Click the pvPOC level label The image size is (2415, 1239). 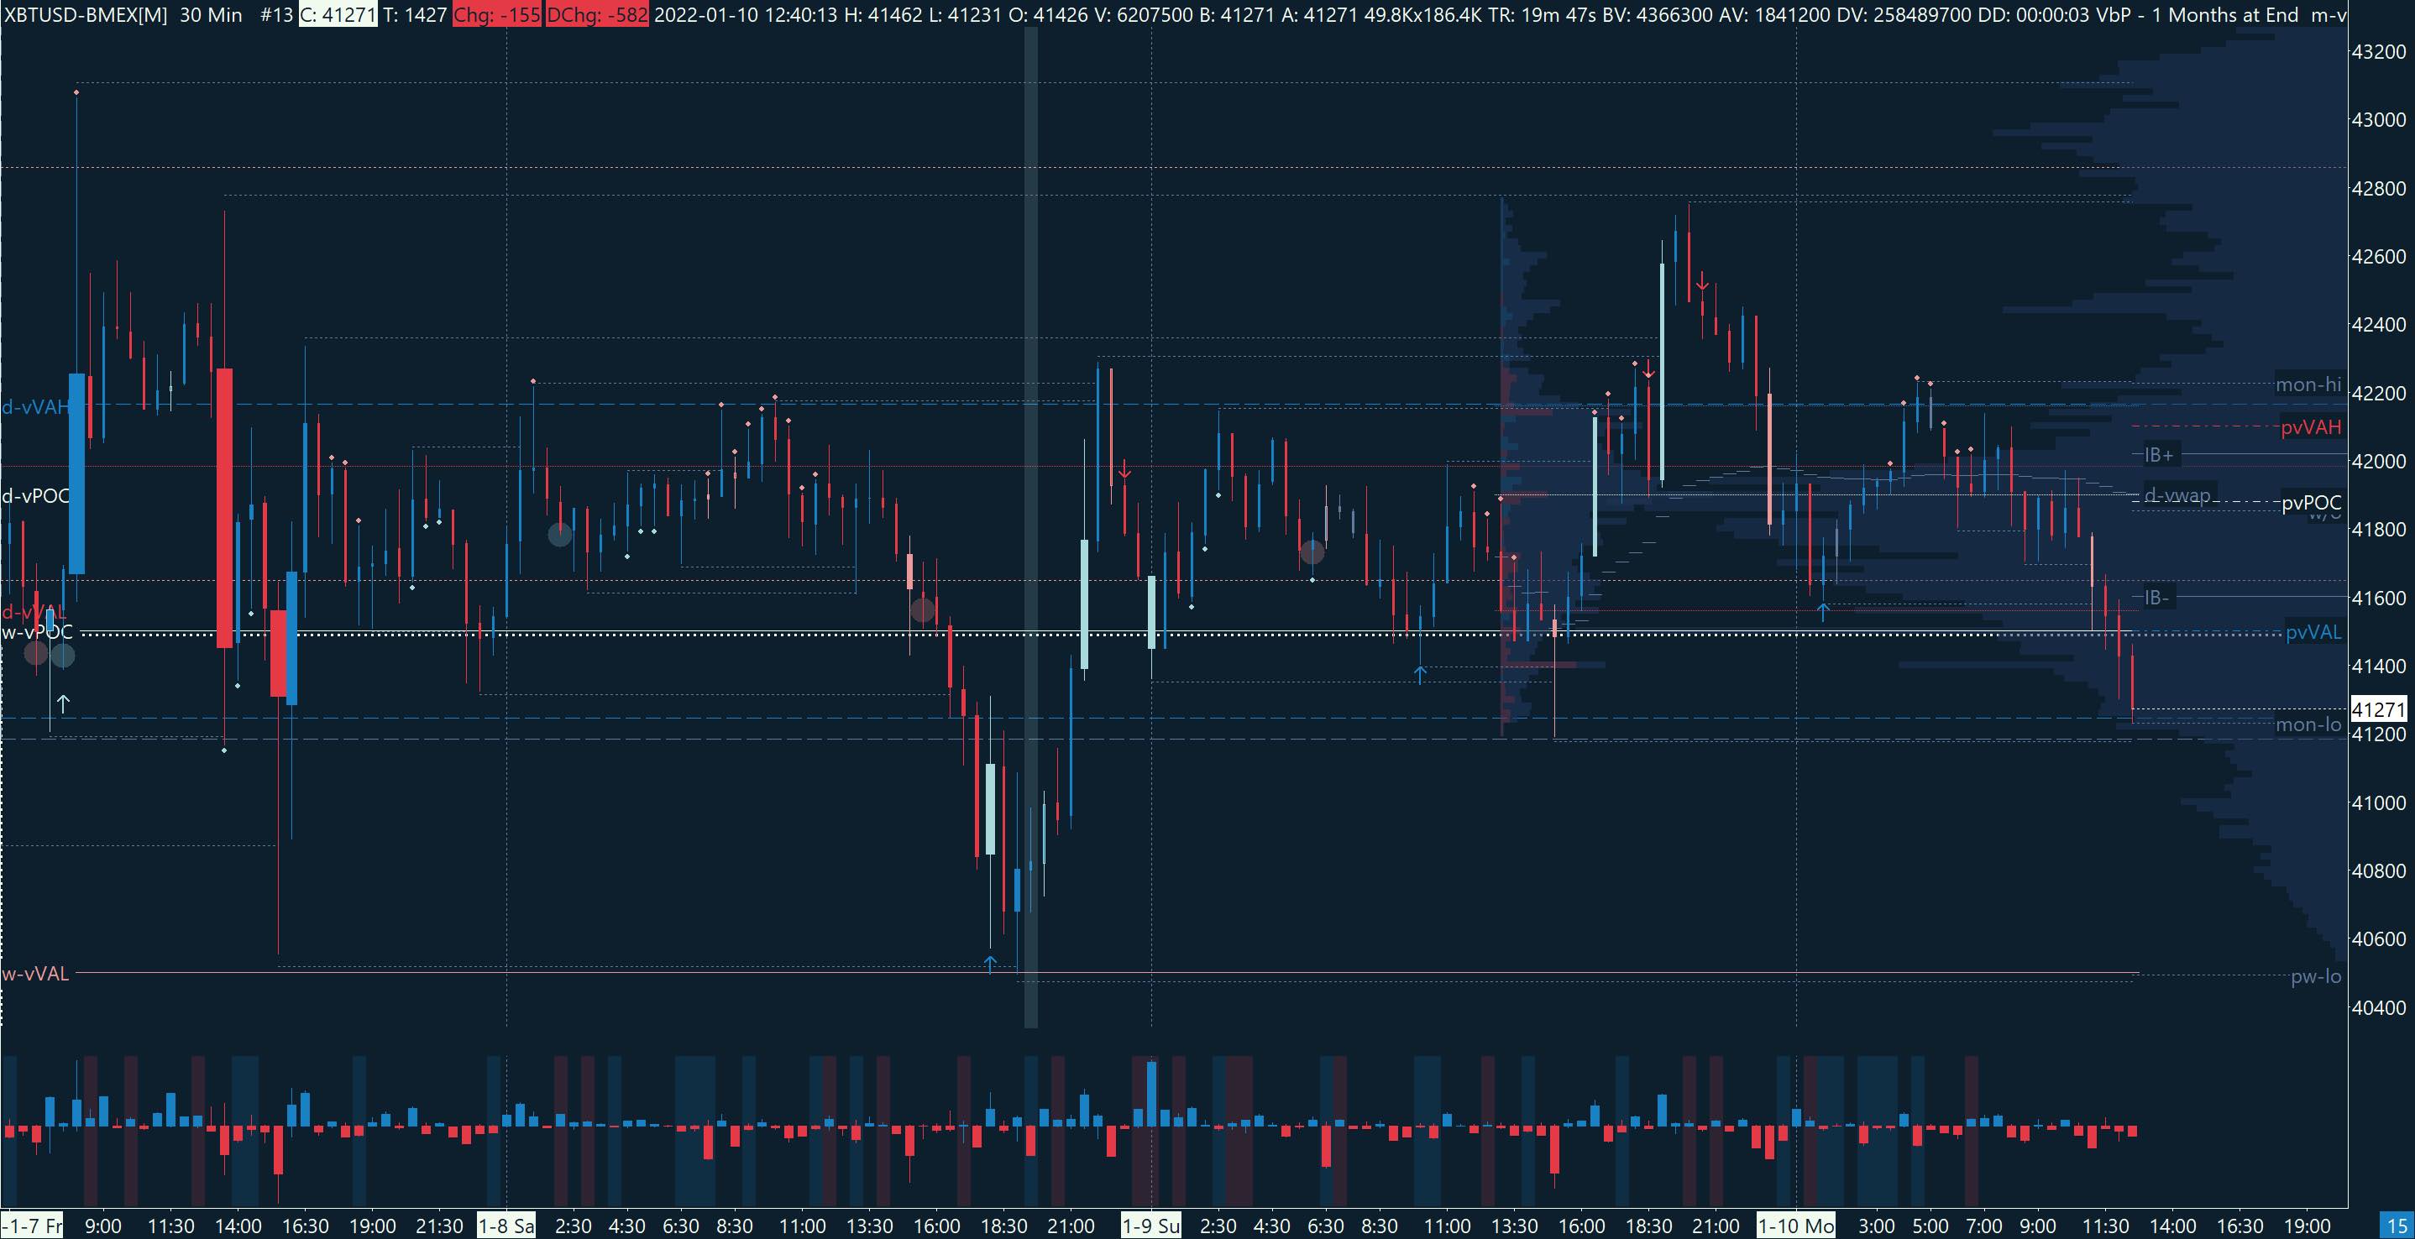pos(2311,504)
